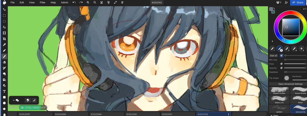307x116 pixels.
Task: Open the Help menu
Action: tap(53, 2)
